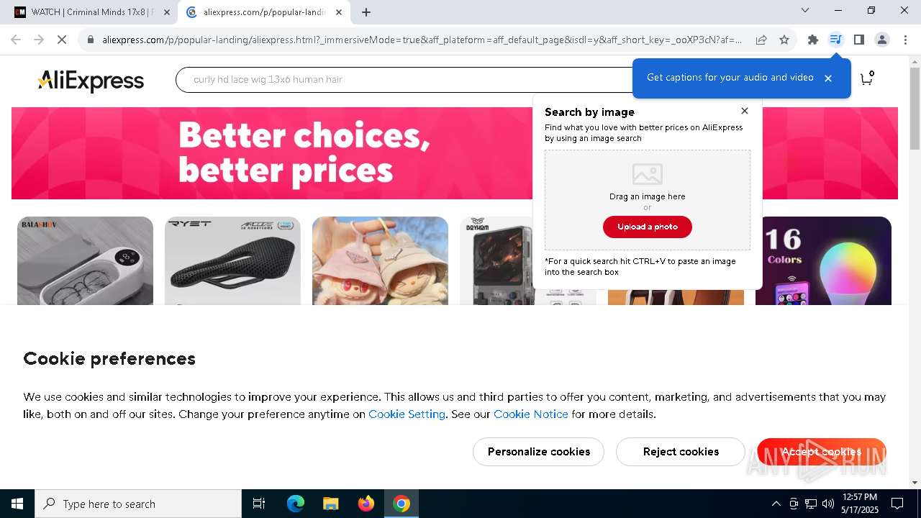This screenshot has width=921, height=518.
Task: Click the share page icon in address bar
Action: (x=761, y=40)
